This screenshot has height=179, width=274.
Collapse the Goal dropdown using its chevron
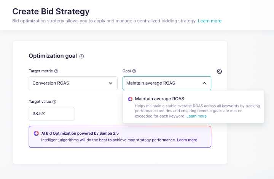204,83
